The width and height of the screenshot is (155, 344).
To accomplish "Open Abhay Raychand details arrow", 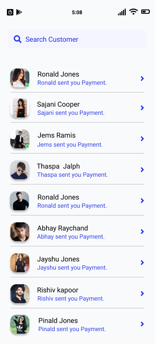I will pyautogui.click(x=142, y=231).
